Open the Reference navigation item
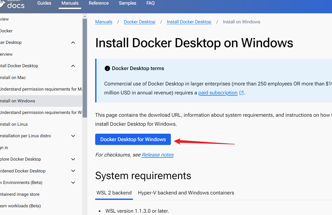Screen dimensions: 332x215 point(99,3)
